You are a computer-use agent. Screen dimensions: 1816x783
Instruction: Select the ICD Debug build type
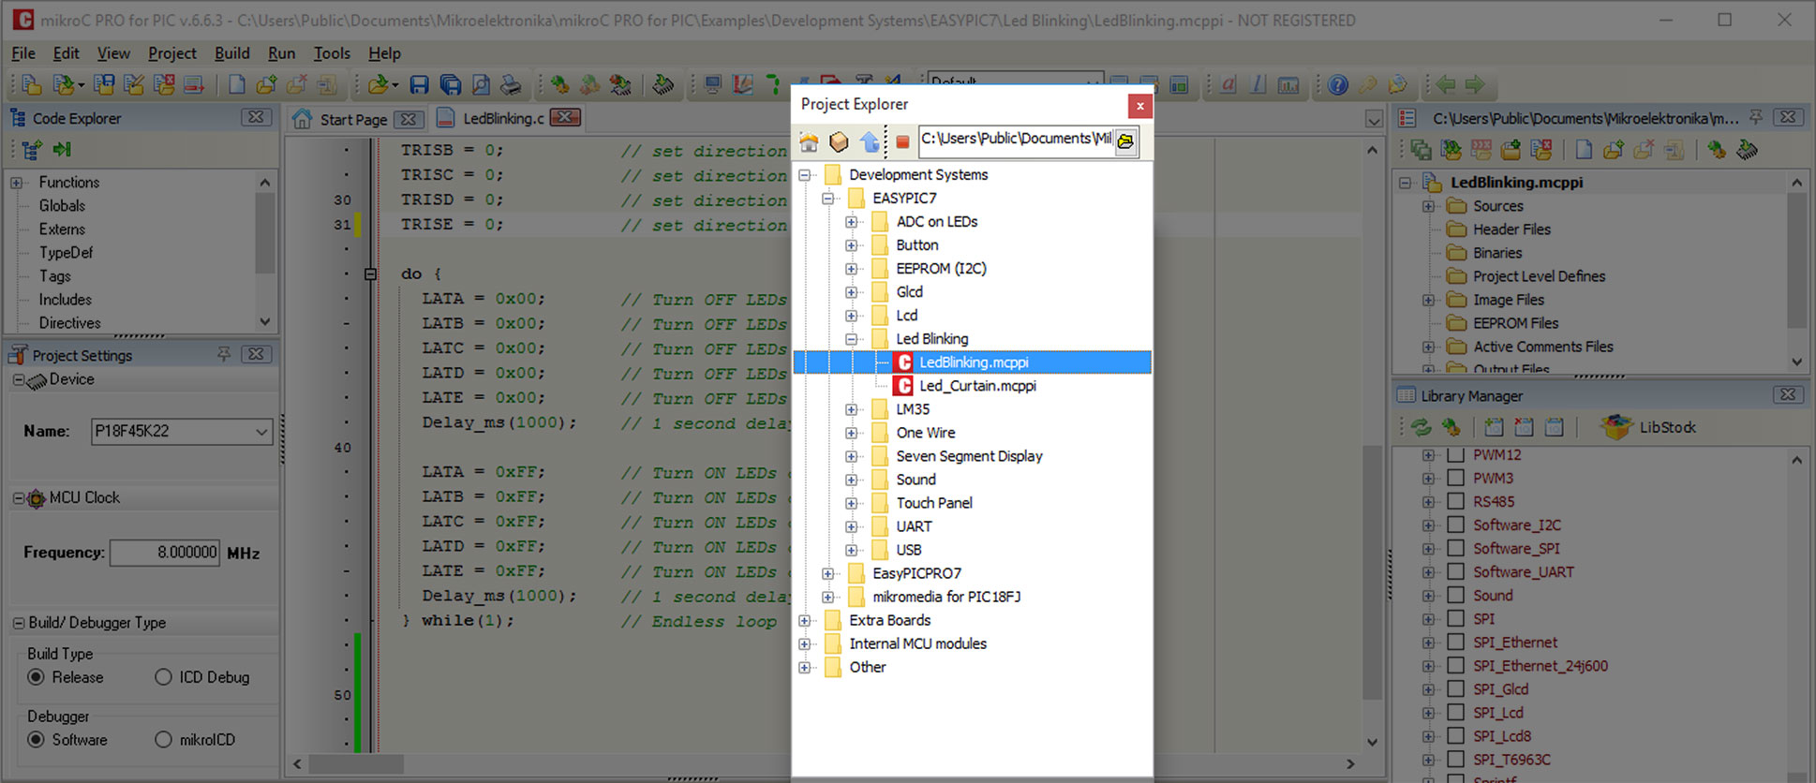click(202, 677)
